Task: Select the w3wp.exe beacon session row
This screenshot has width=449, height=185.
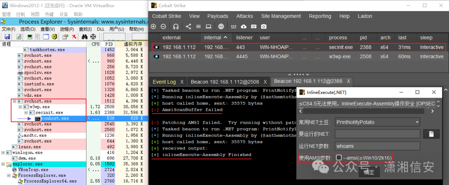Action: [298, 56]
